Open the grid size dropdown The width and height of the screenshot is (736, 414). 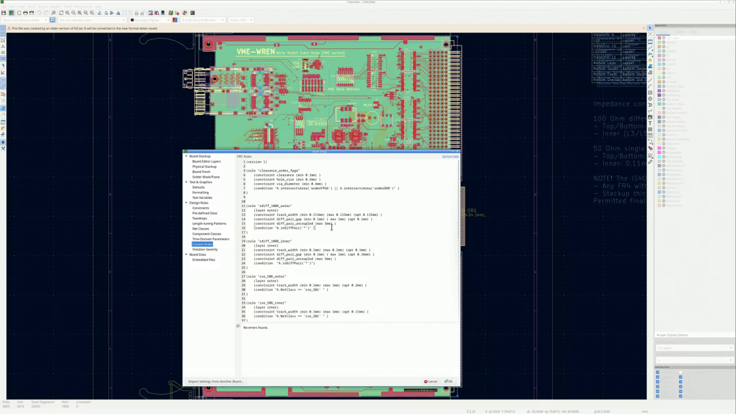202,20
